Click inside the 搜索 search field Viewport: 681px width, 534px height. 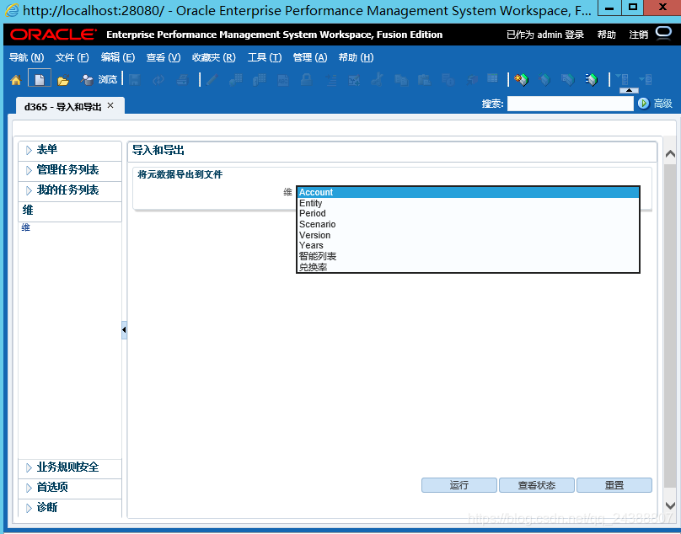(x=571, y=104)
